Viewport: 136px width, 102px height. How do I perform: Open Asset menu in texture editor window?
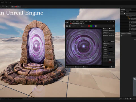77,21
